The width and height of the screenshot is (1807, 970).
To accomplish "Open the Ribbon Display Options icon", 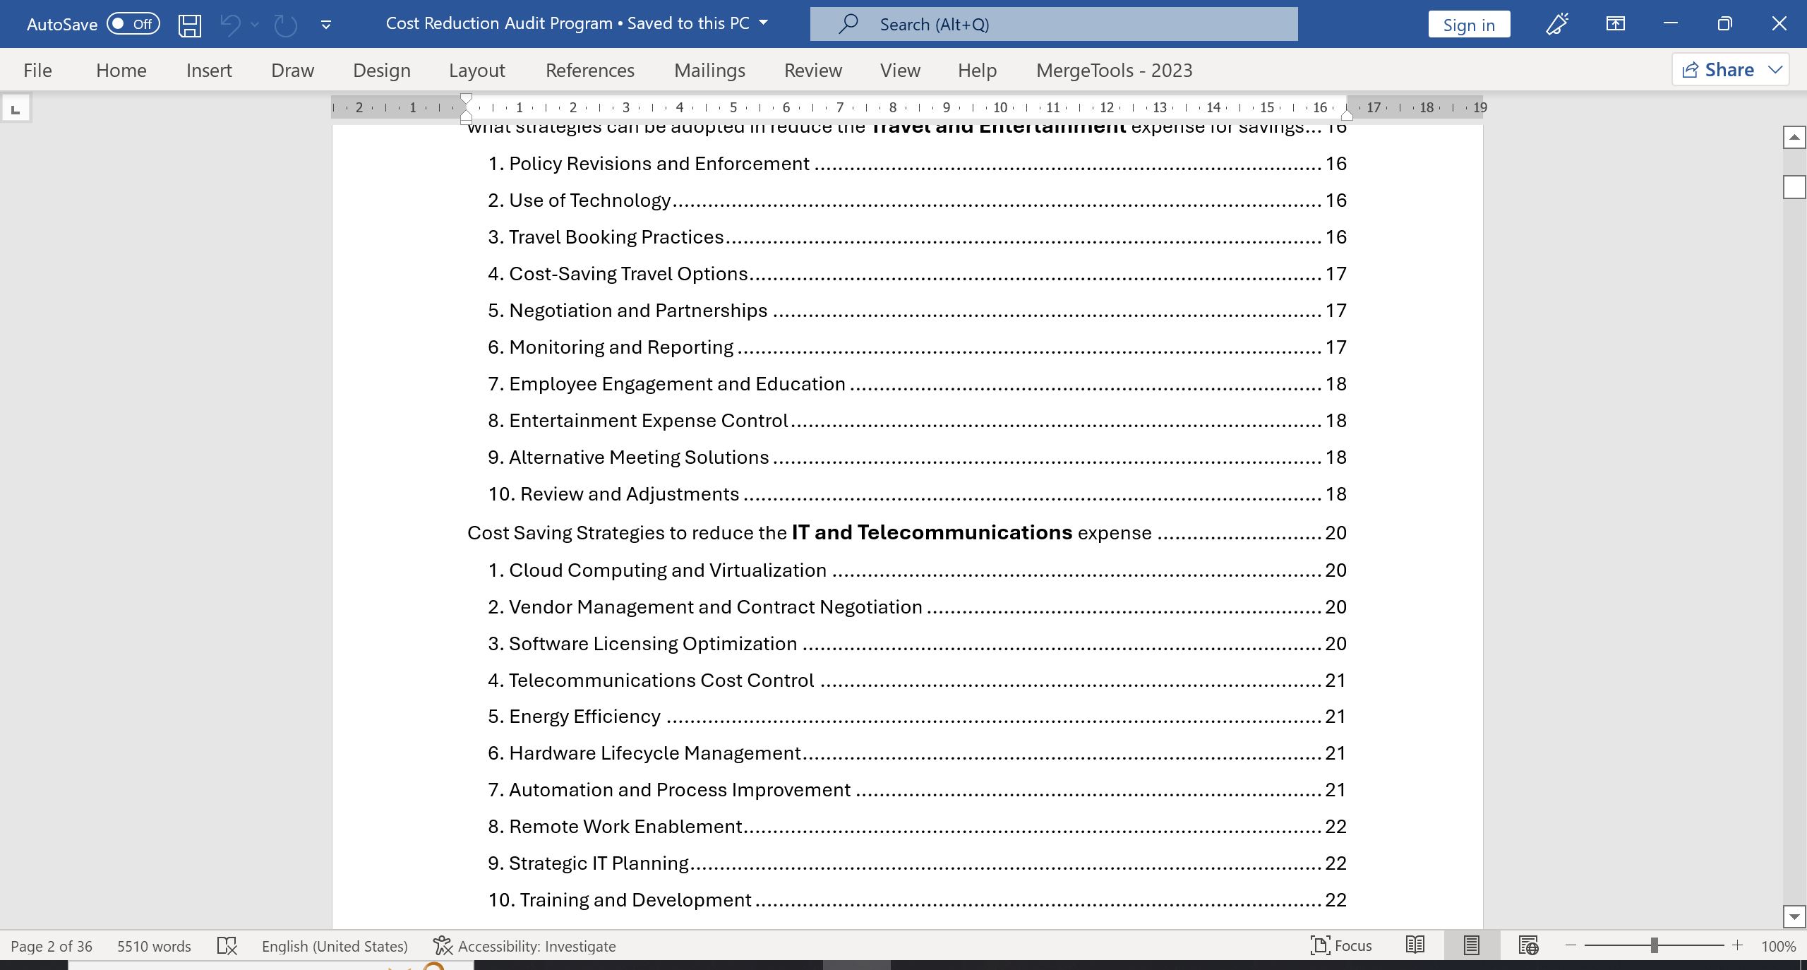I will [1615, 24].
